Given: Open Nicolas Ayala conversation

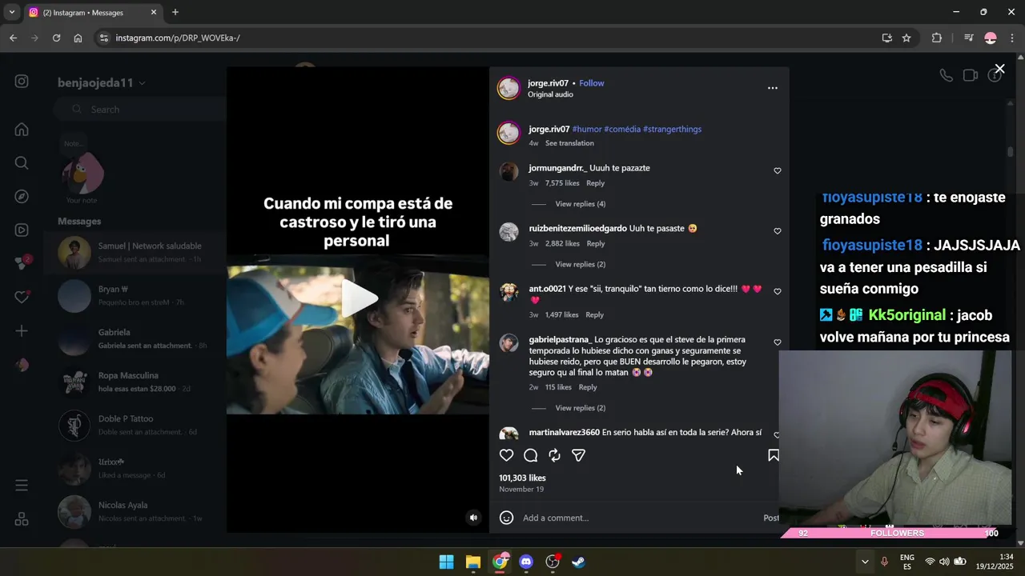Looking at the screenshot, I should (x=135, y=512).
